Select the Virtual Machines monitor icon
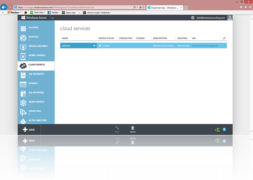The image size is (253, 180). [x=23, y=47]
